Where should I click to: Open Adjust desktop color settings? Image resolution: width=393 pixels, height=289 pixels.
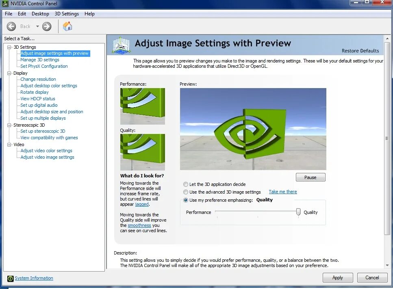49,86
